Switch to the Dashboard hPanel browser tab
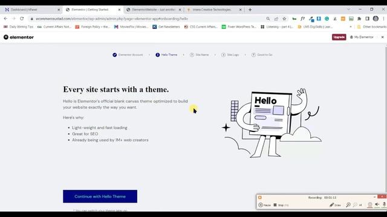The width and height of the screenshot is (387, 217). (x=31, y=10)
